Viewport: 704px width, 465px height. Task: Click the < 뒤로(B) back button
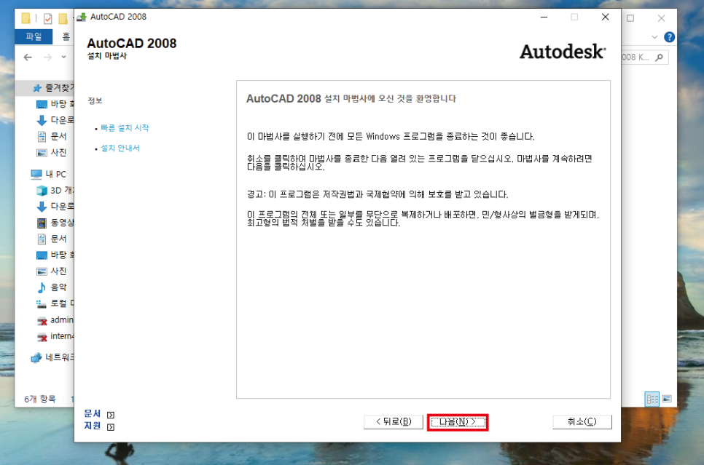coord(394,422)
